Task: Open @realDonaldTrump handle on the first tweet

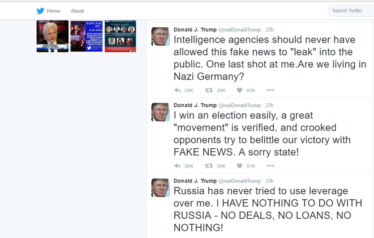Action: pyautogui.click(x=239, y=29)
